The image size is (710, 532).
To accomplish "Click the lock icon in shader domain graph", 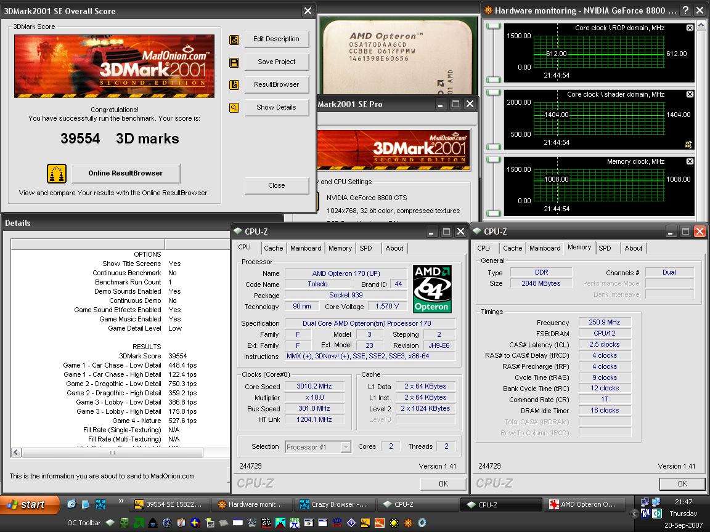I will tap(688, 144).
